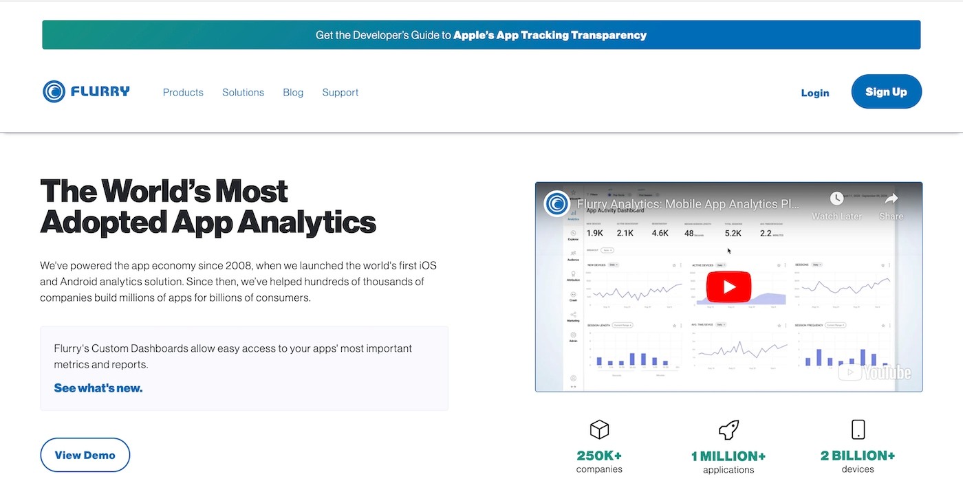963x483 pixels.
Task: Click the World's Most Adopted App Analytics heading
Action: point(208,207)
